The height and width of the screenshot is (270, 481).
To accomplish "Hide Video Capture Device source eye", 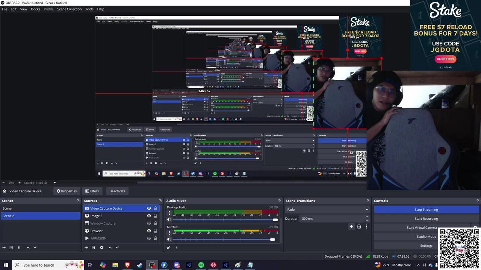I will (149, 208).
